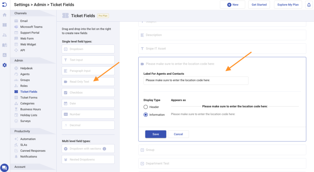This screenshot has width=314, height=172.
Task: Select the Header display type radio
Action: pyautogui.click(x=146, y=107)
